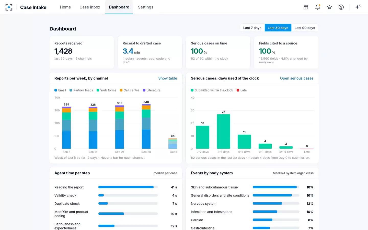
Task: Click the 3–5 days bar showing 27
Action: pos(223,131)
